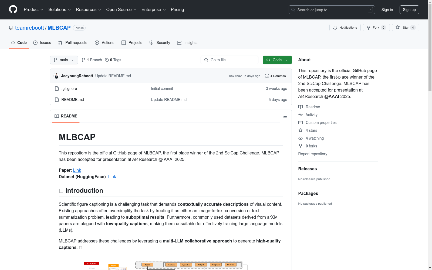Click Pricing in the top navigation

(x=177, y=9)
